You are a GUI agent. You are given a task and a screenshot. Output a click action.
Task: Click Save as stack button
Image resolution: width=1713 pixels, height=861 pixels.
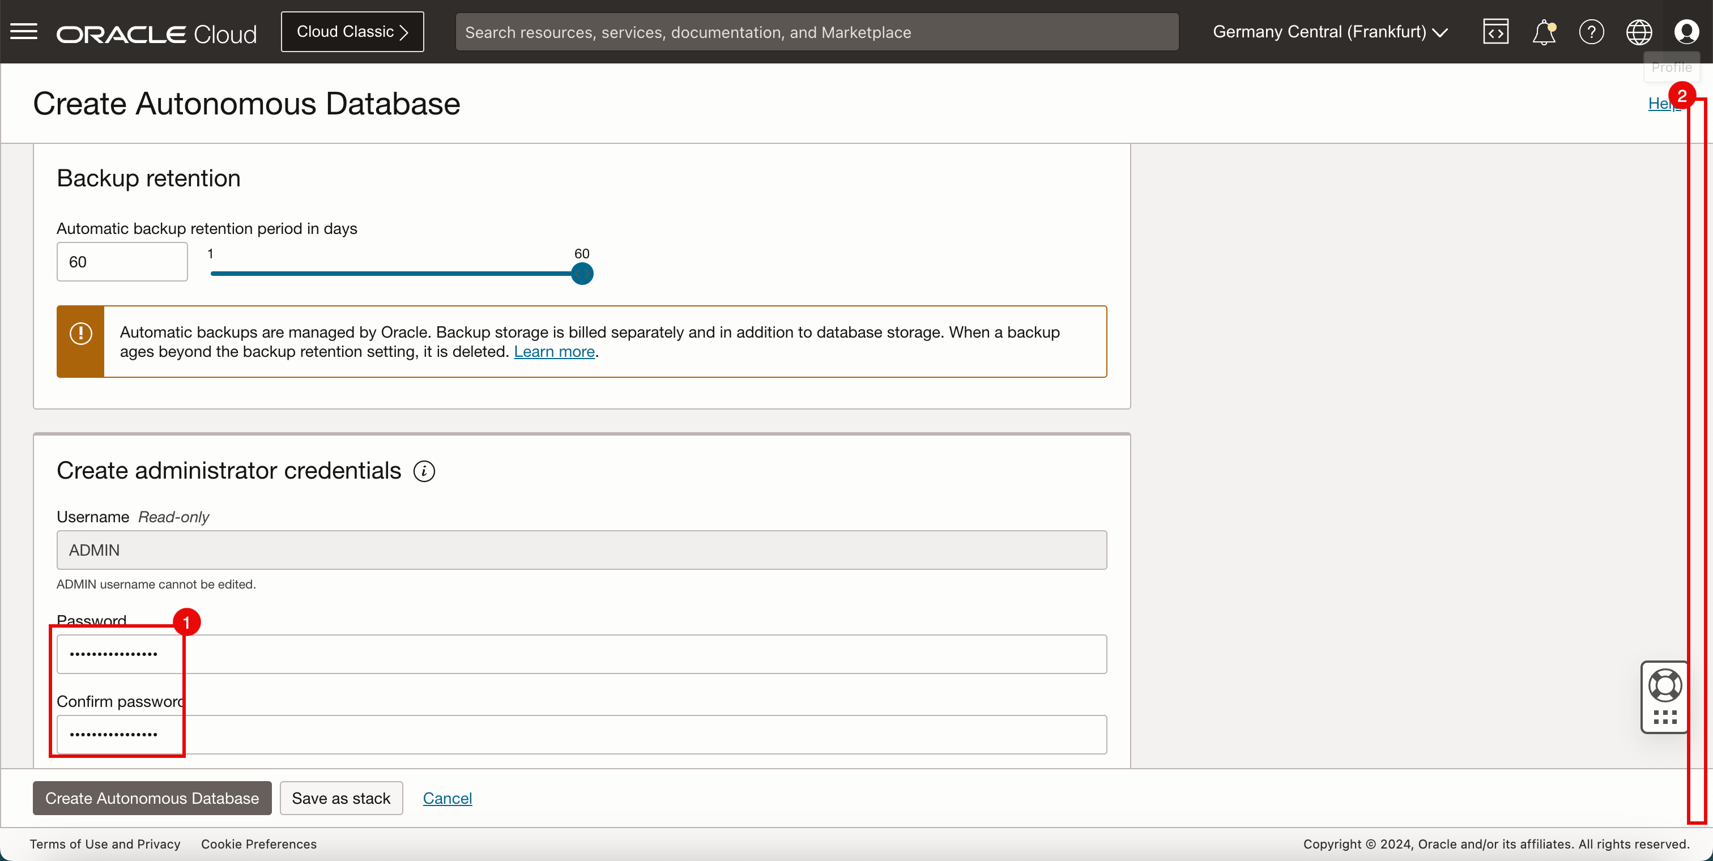click(x=340, y=798)
